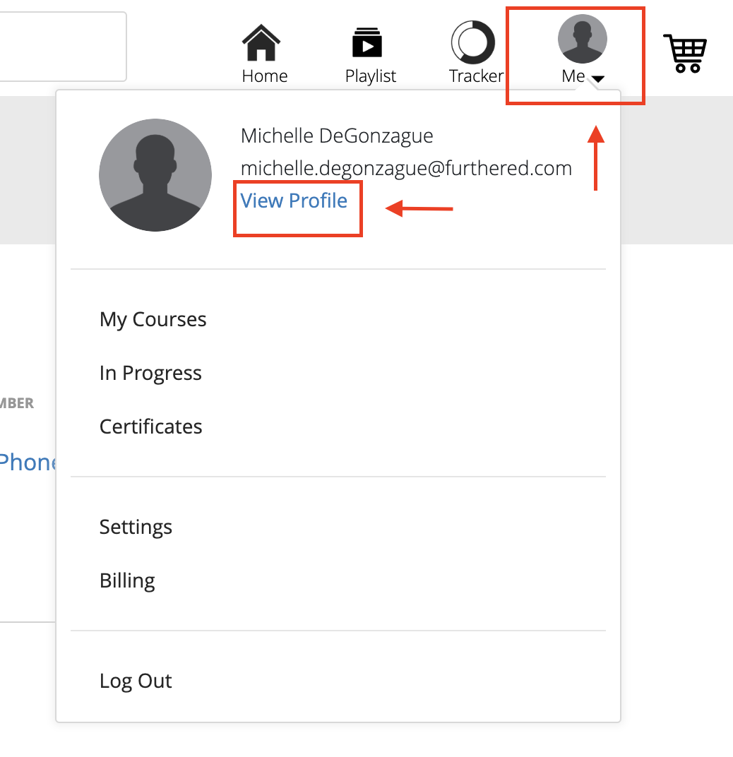
Task: Open the Playlist icon
Action: point(367,43)
